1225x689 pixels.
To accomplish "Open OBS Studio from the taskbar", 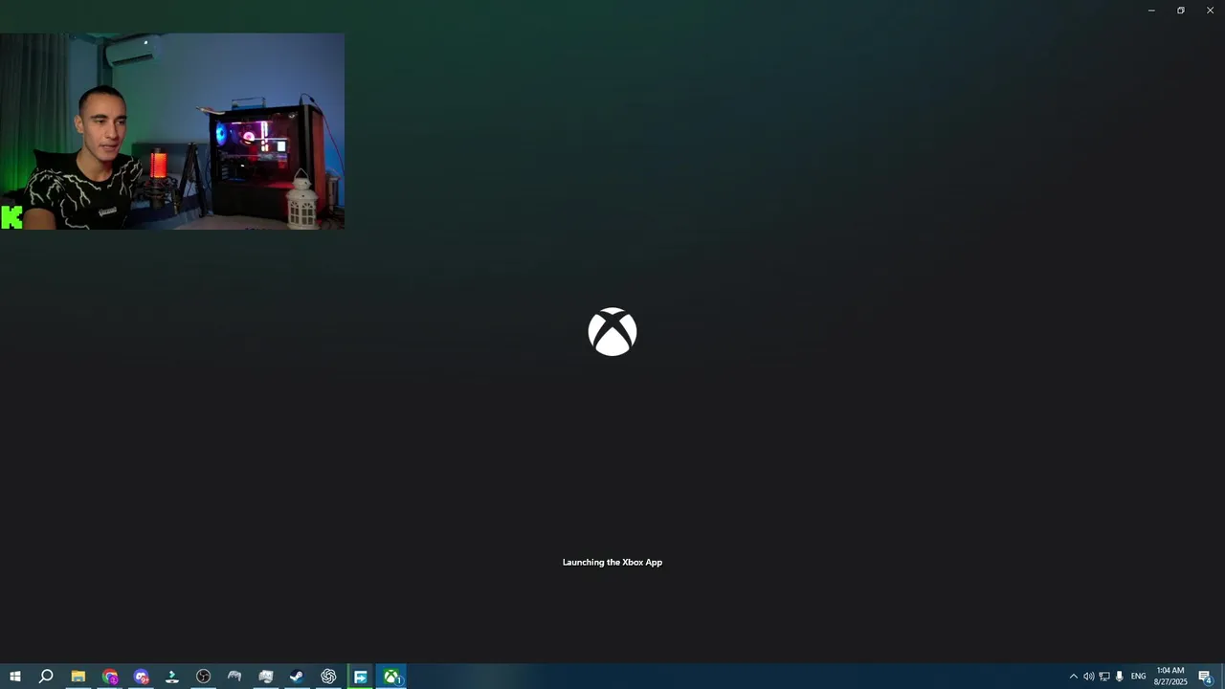I will 203,677.
